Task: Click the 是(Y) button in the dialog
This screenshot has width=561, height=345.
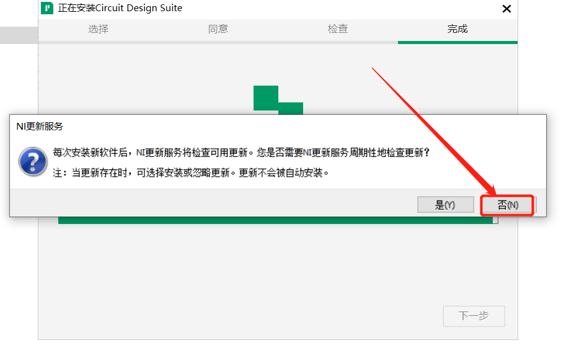Action: click(446, 205)
